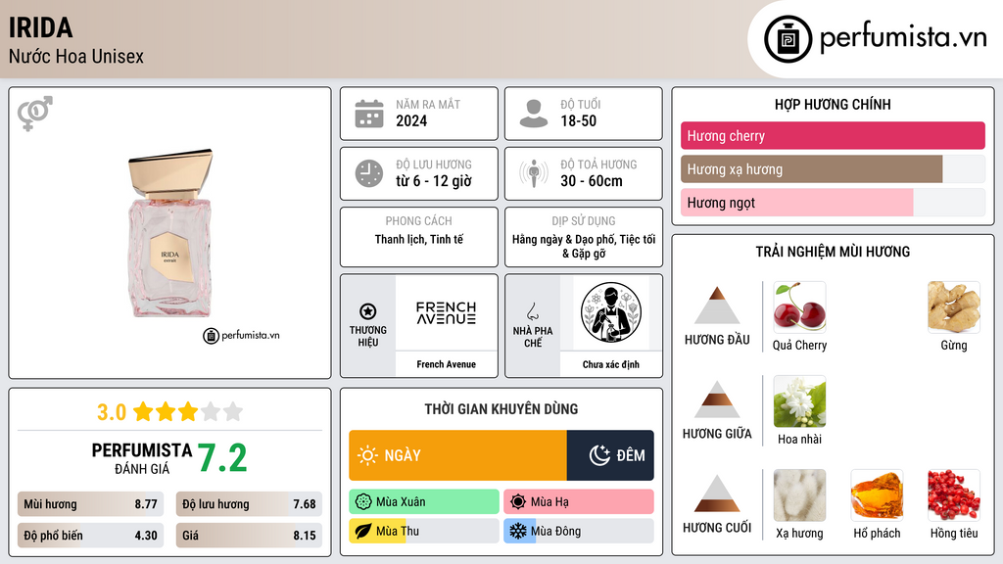The height and width of the screenshot is (564, 1003).
Task: Click the Độ phổ biến 4.30 score bar
Action: pos(91,536)
